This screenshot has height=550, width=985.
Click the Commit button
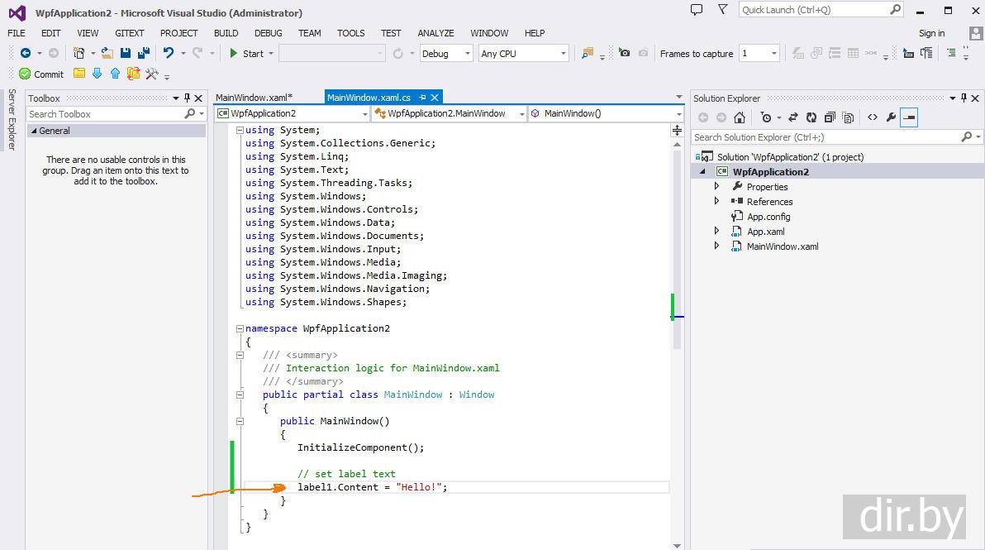tap(41, 74)
